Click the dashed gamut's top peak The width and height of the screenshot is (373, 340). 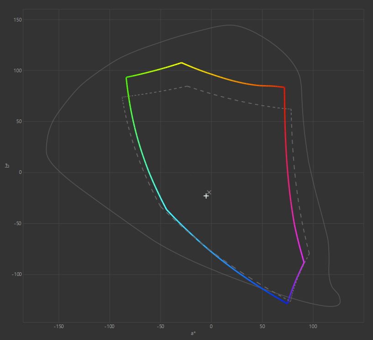(x=187, y=86)
